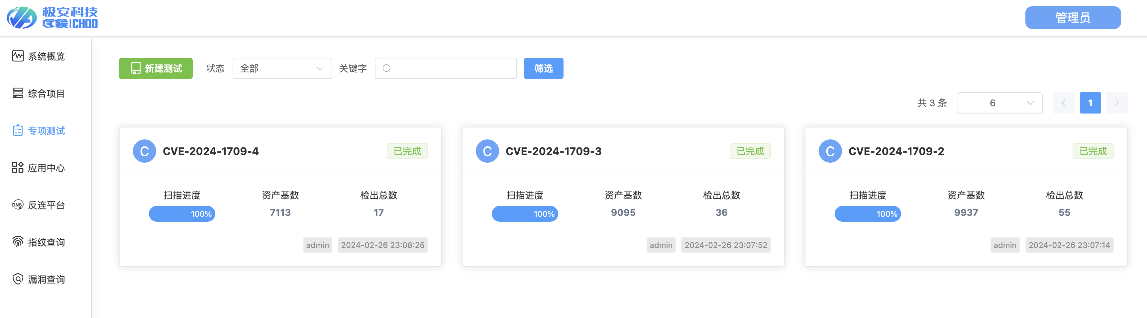This screenshot has height=318, width=1147.
Task: Click the 筛选 filter button
Action: click(x=543, y=68)
